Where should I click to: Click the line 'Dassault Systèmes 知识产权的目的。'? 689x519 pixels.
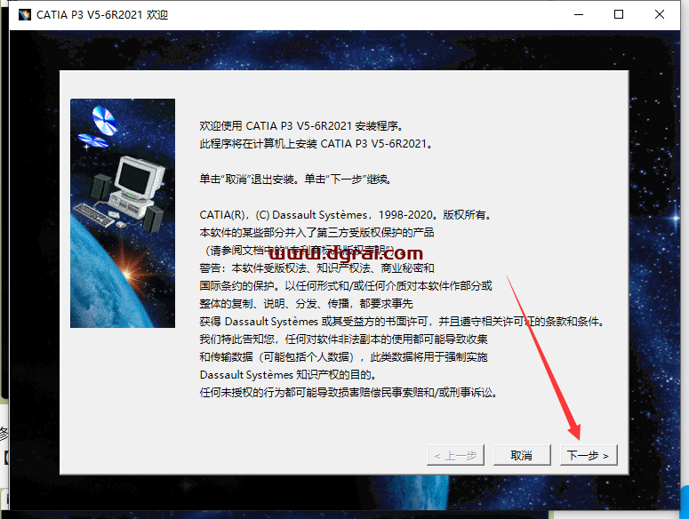(x=288, y=374)
